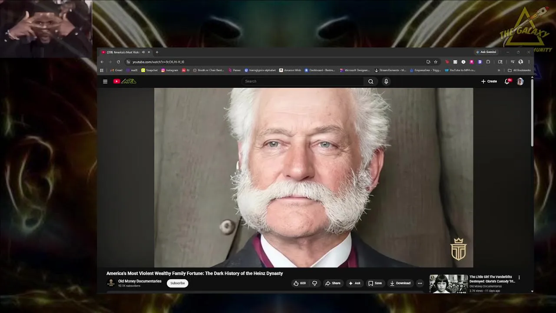This screenshot has height=313, width=556.
Task: Open Old Money Documentaries channel avatar
Action: point(111,283)
